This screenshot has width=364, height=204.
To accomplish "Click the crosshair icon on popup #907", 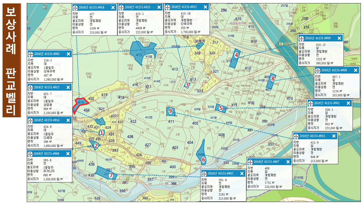I will point(250,162).
